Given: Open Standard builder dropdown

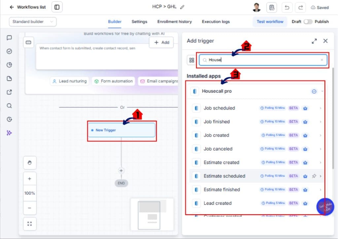Looking at the screenshot, I should coord(33,21).
